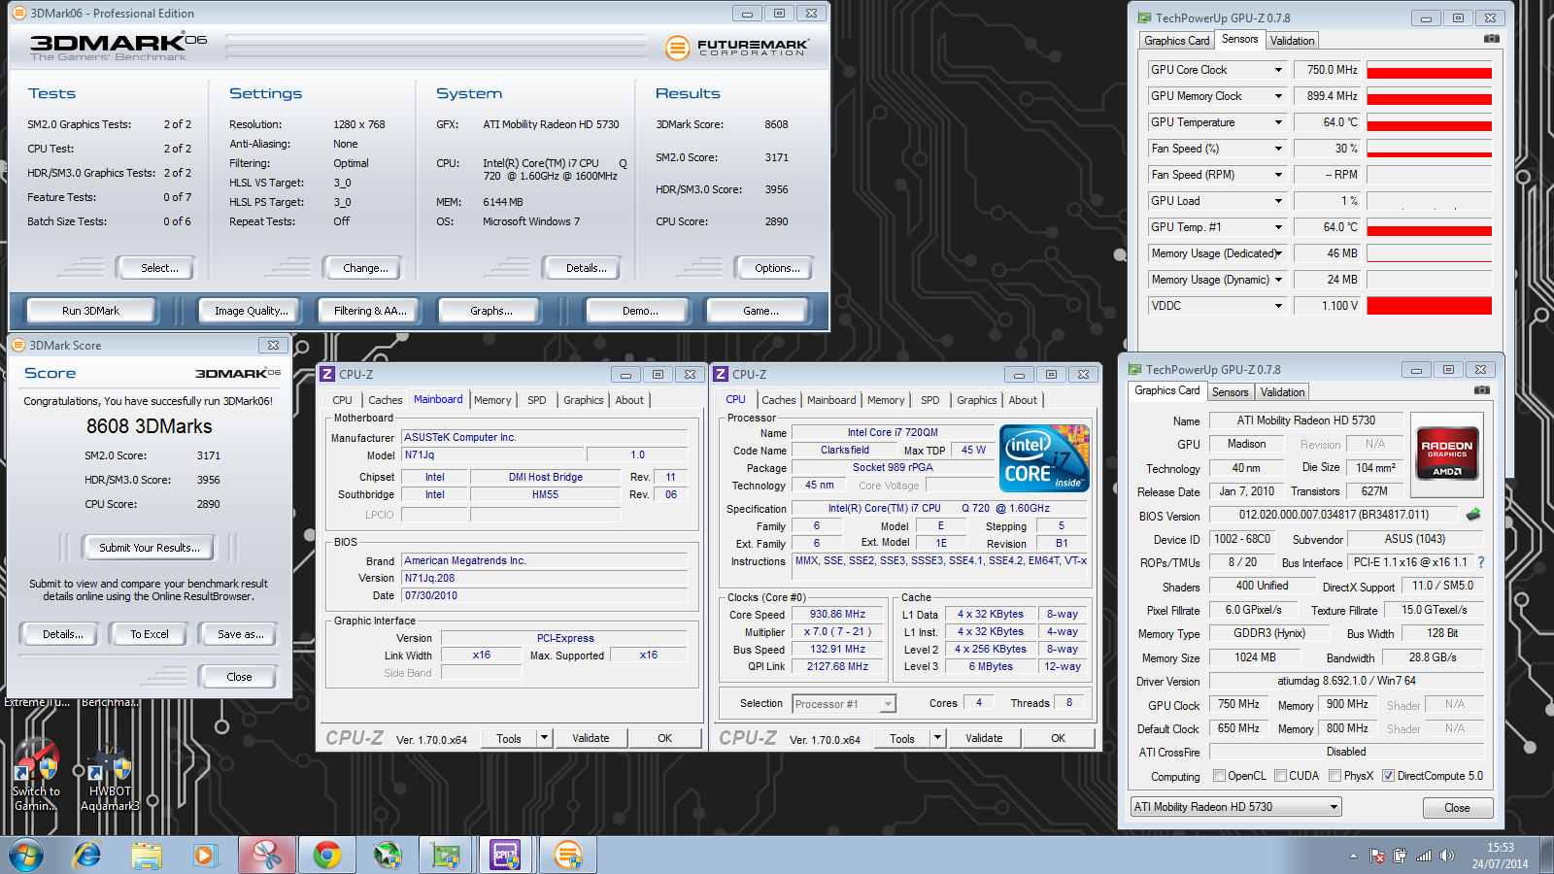The width and height of the screenshot is (1554, 874).
Task: Expand the GPU Core Clock sensor dropdown
Action: 1278,70
